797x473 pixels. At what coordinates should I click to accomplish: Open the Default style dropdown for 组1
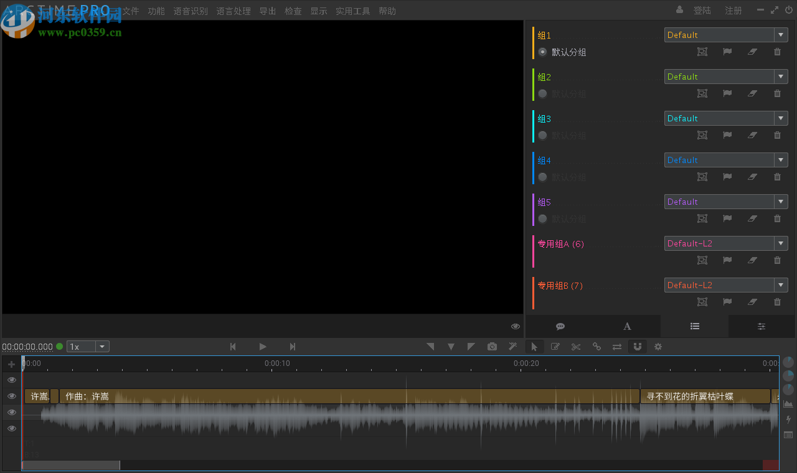pos(780,35)
